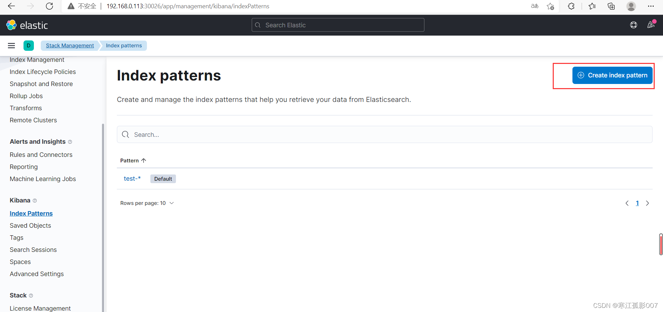Open Tags page
This screenshot has width=663, height=312.
point(17,238)
